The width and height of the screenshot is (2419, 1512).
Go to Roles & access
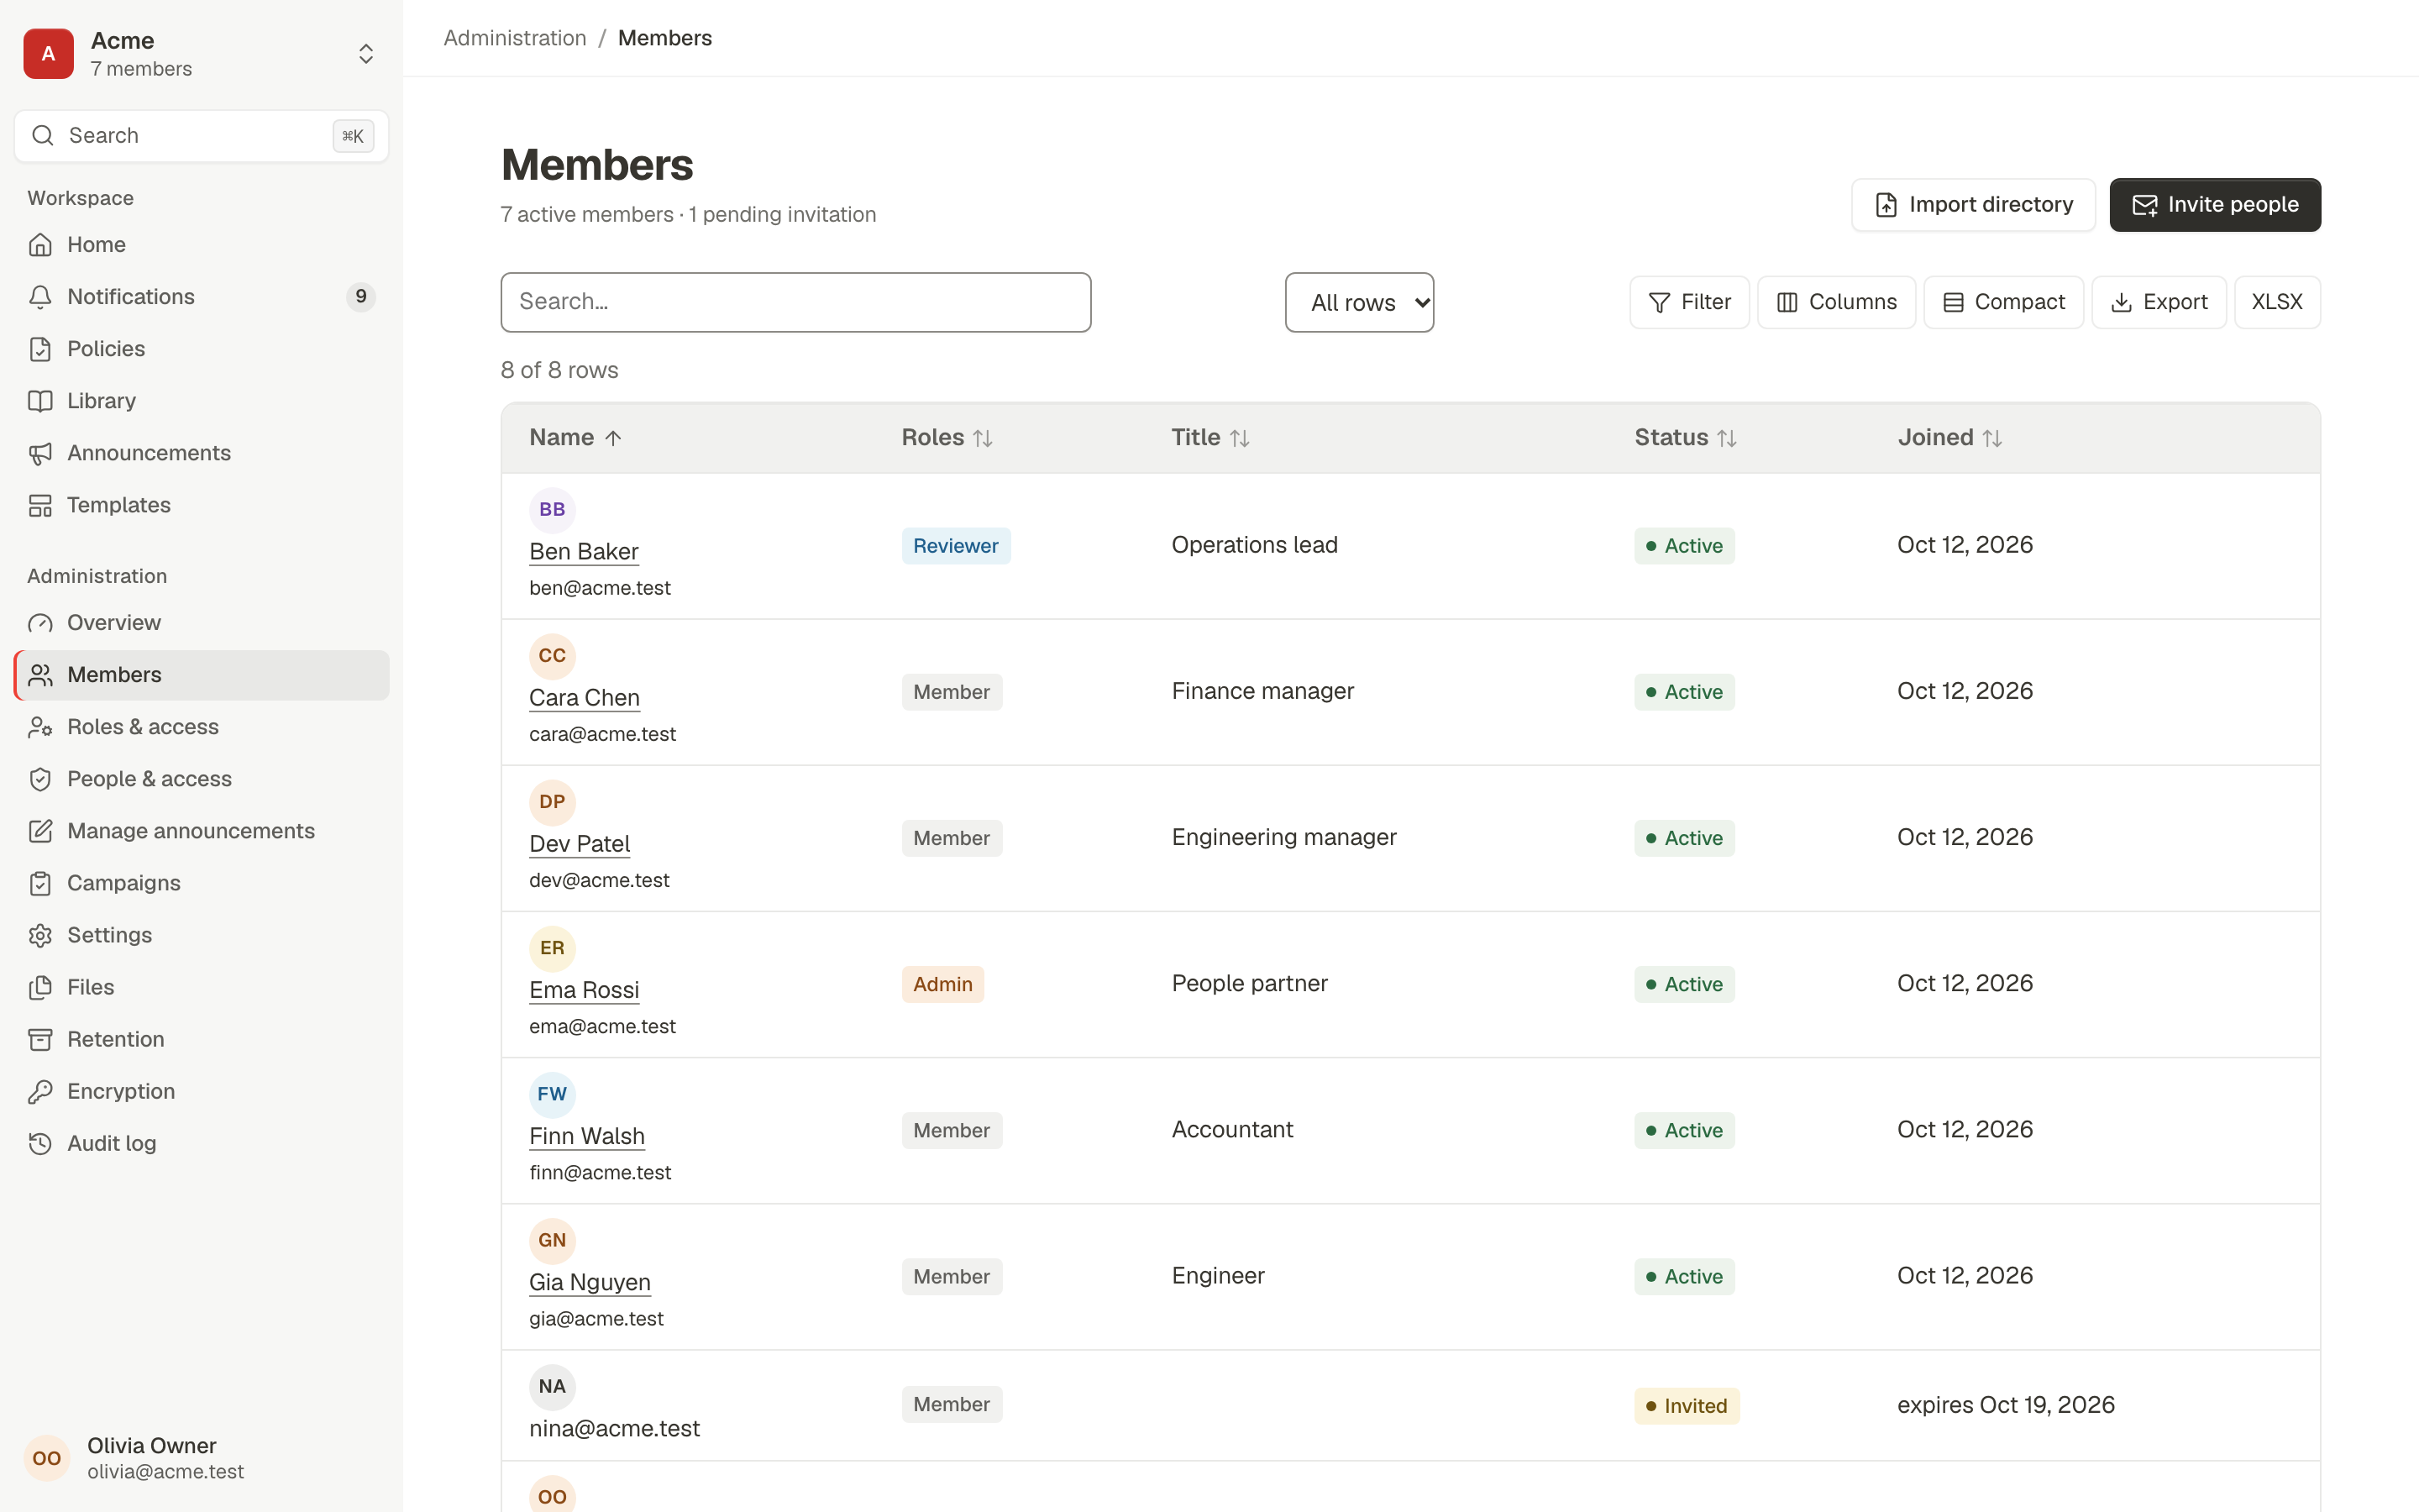tap(201, 727)
